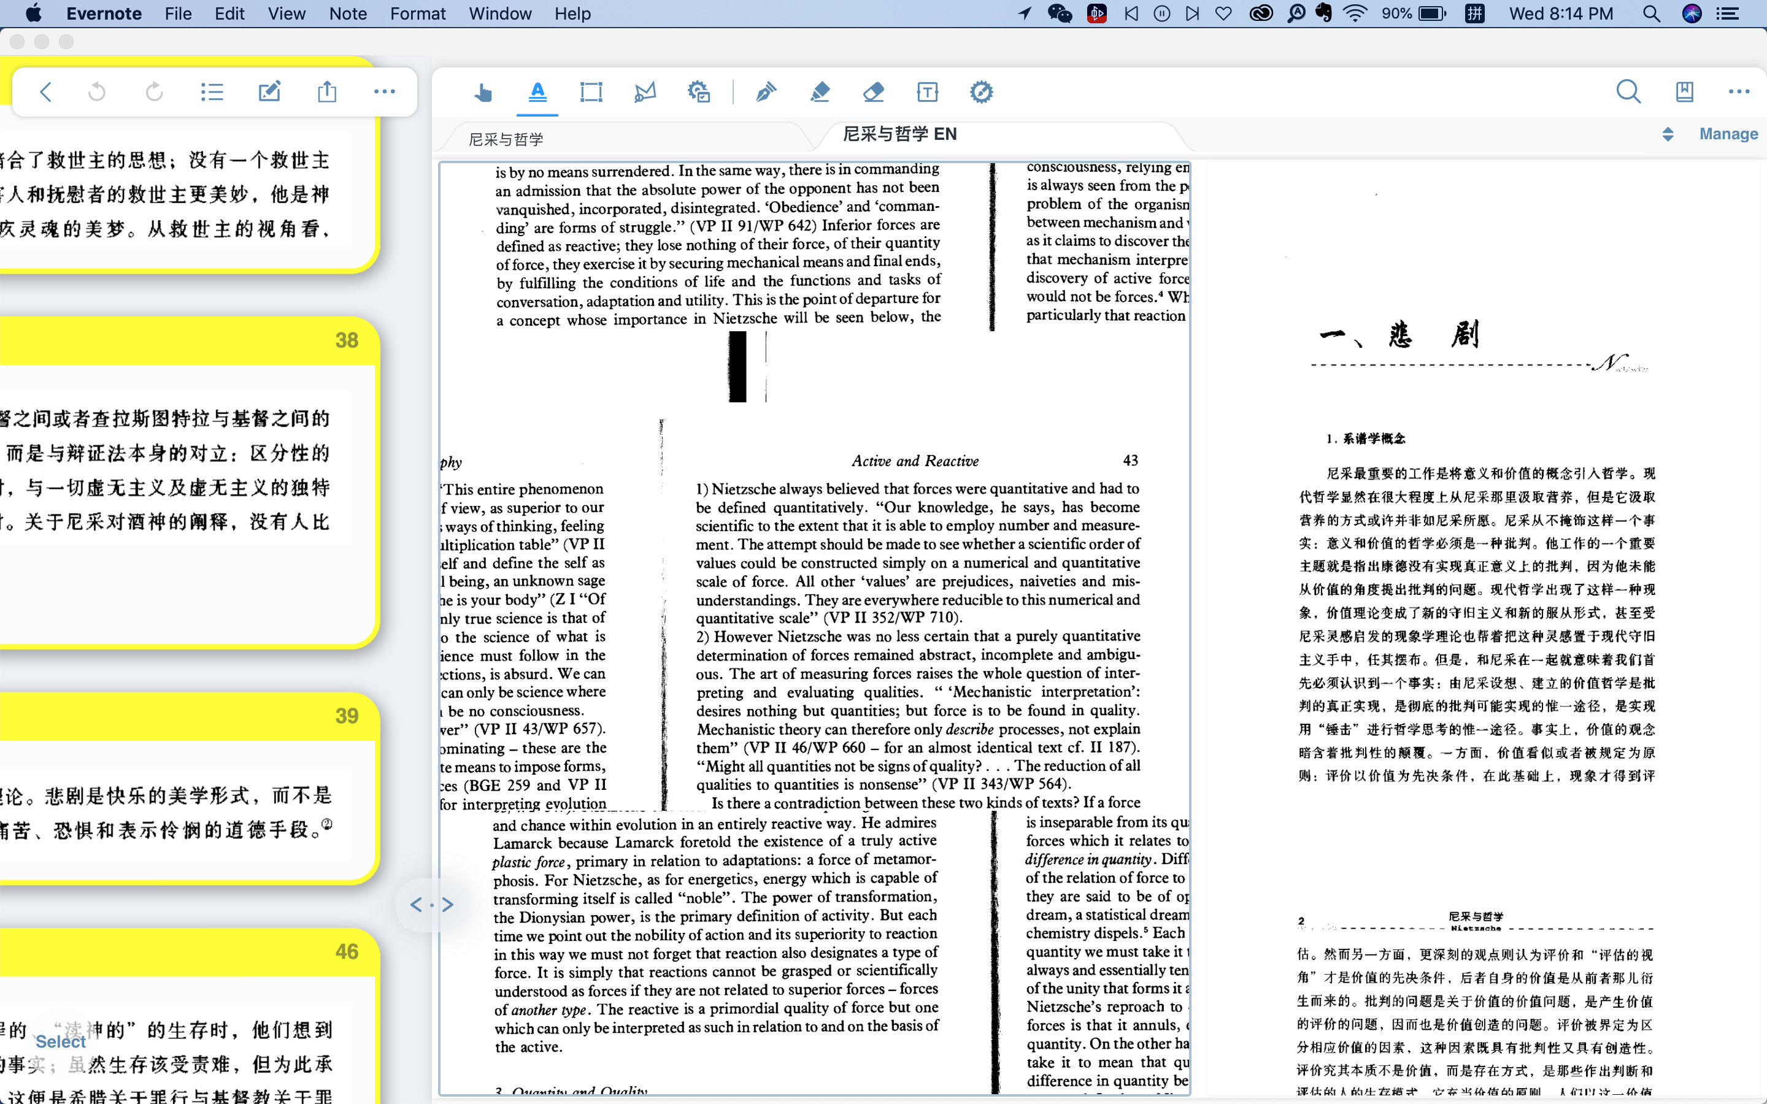Select the text underline highlight tool

pyautogui.click(x=537, y=92)
